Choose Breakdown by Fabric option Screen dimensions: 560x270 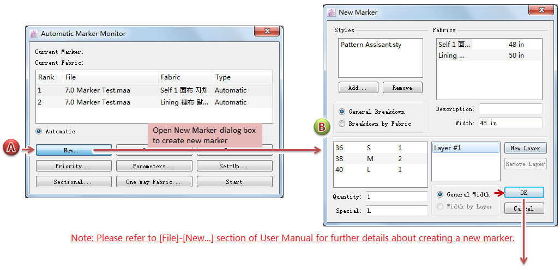342,124
